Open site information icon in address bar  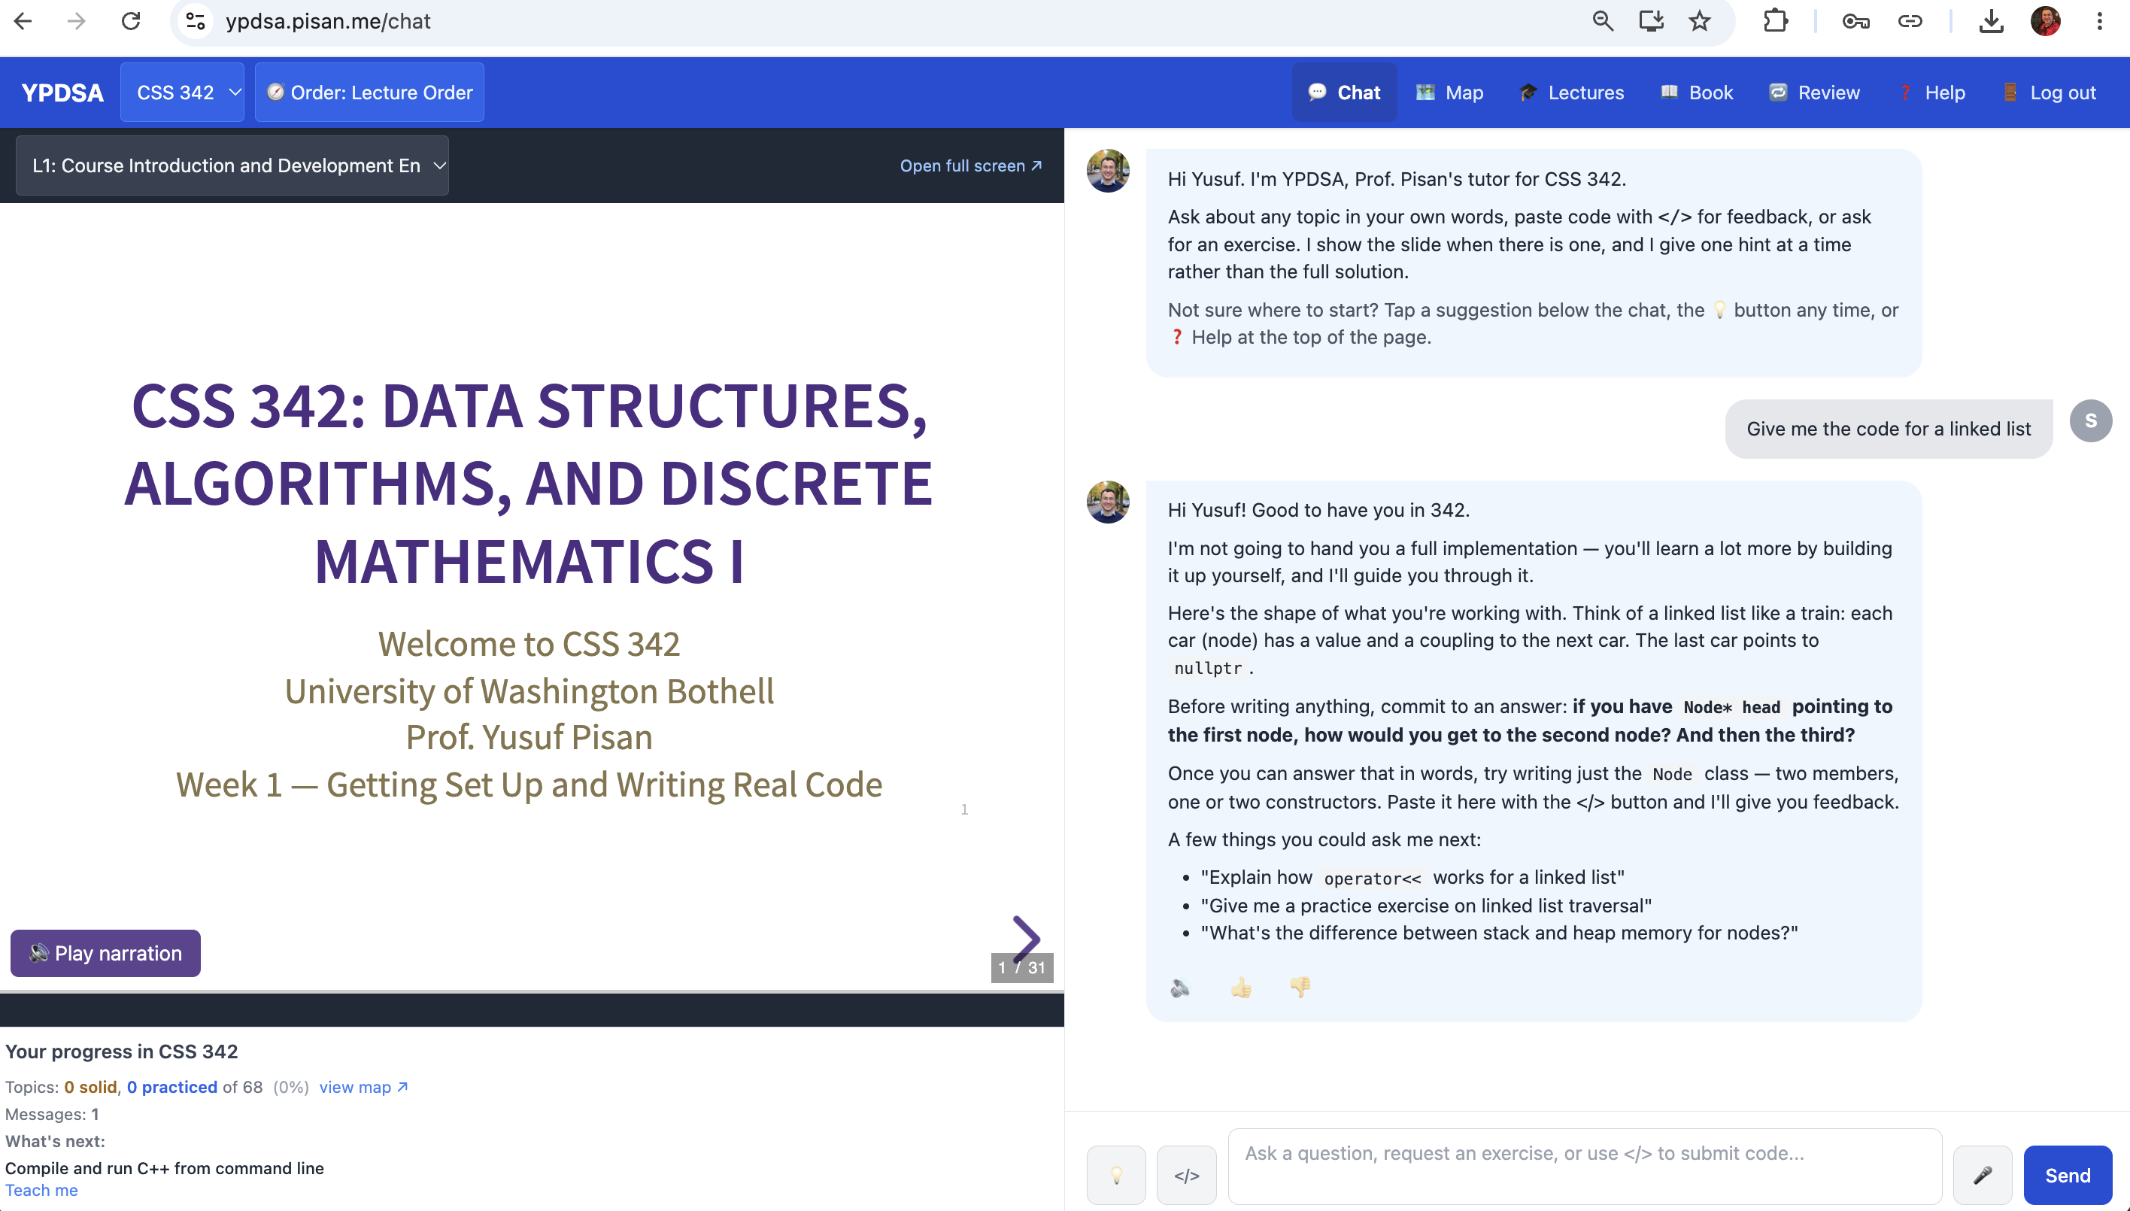pyautogui.click(x=196, y=21)
